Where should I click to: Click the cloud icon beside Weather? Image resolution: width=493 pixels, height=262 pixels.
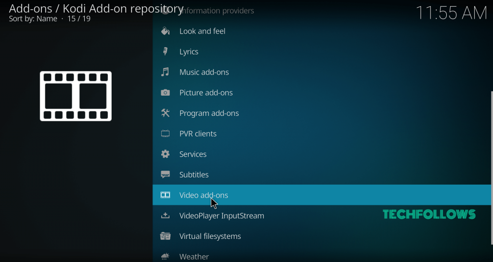click(x=166, y=257)
